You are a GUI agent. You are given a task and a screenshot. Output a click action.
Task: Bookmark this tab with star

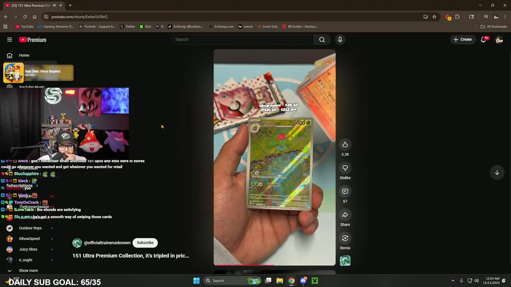point(434,17)
